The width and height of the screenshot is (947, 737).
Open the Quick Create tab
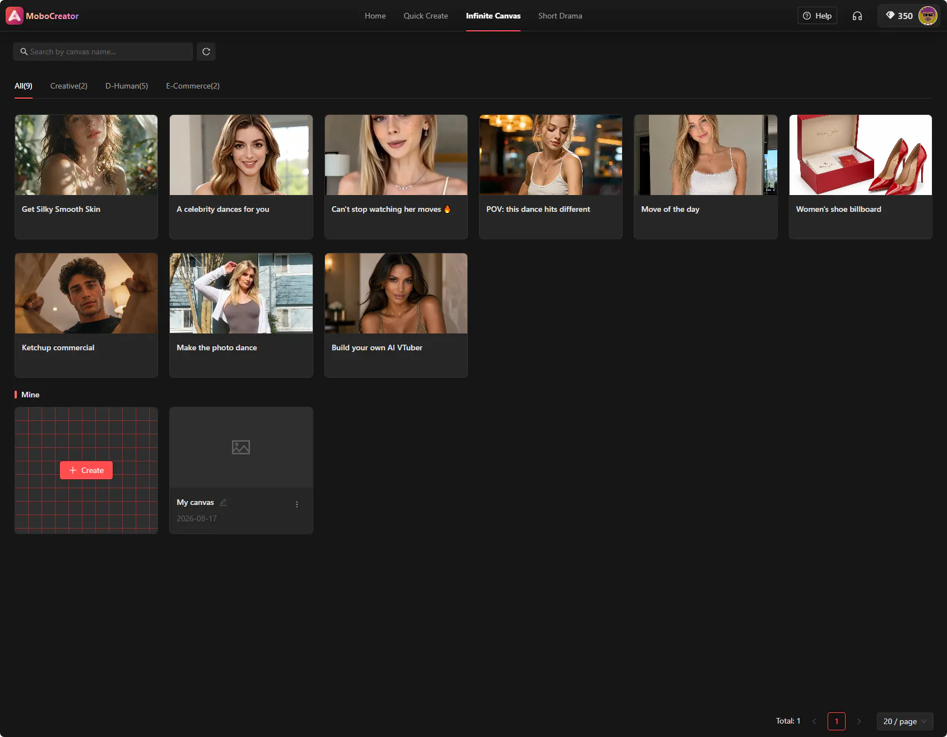pos(426,16)
